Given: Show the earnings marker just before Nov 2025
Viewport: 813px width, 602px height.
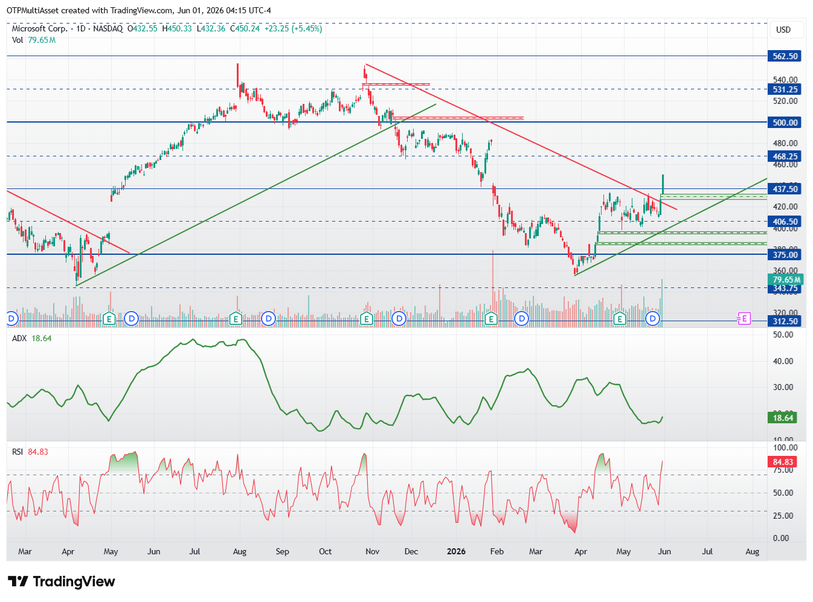Looking at the screenshot, I should [x=366, y=318].
